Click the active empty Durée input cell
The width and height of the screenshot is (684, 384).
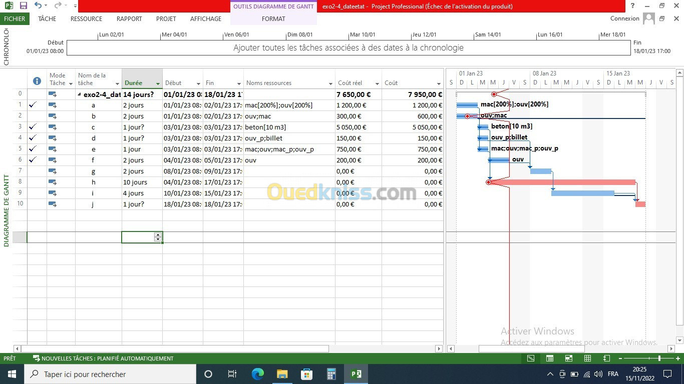click(x=138, y=237)
